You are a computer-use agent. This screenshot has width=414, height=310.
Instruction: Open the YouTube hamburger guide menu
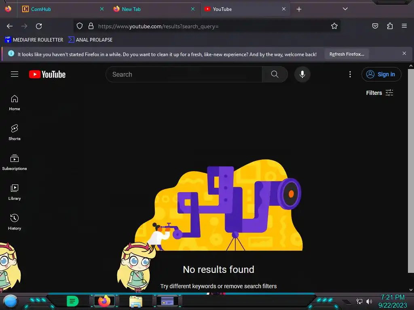15,74
